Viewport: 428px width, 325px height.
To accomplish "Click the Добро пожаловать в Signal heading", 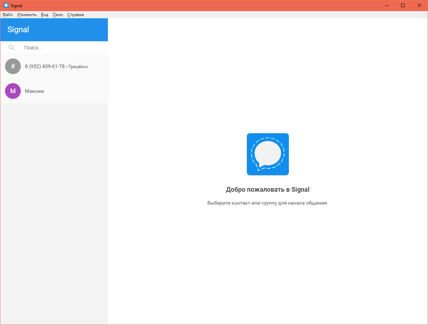I will click(268, 190).
